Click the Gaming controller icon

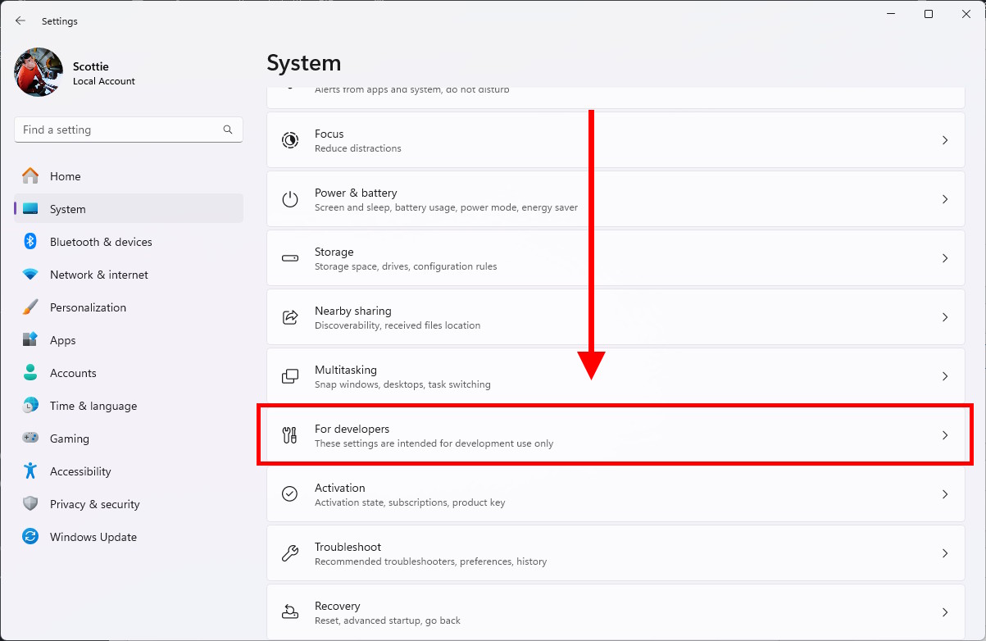(30, 439)
